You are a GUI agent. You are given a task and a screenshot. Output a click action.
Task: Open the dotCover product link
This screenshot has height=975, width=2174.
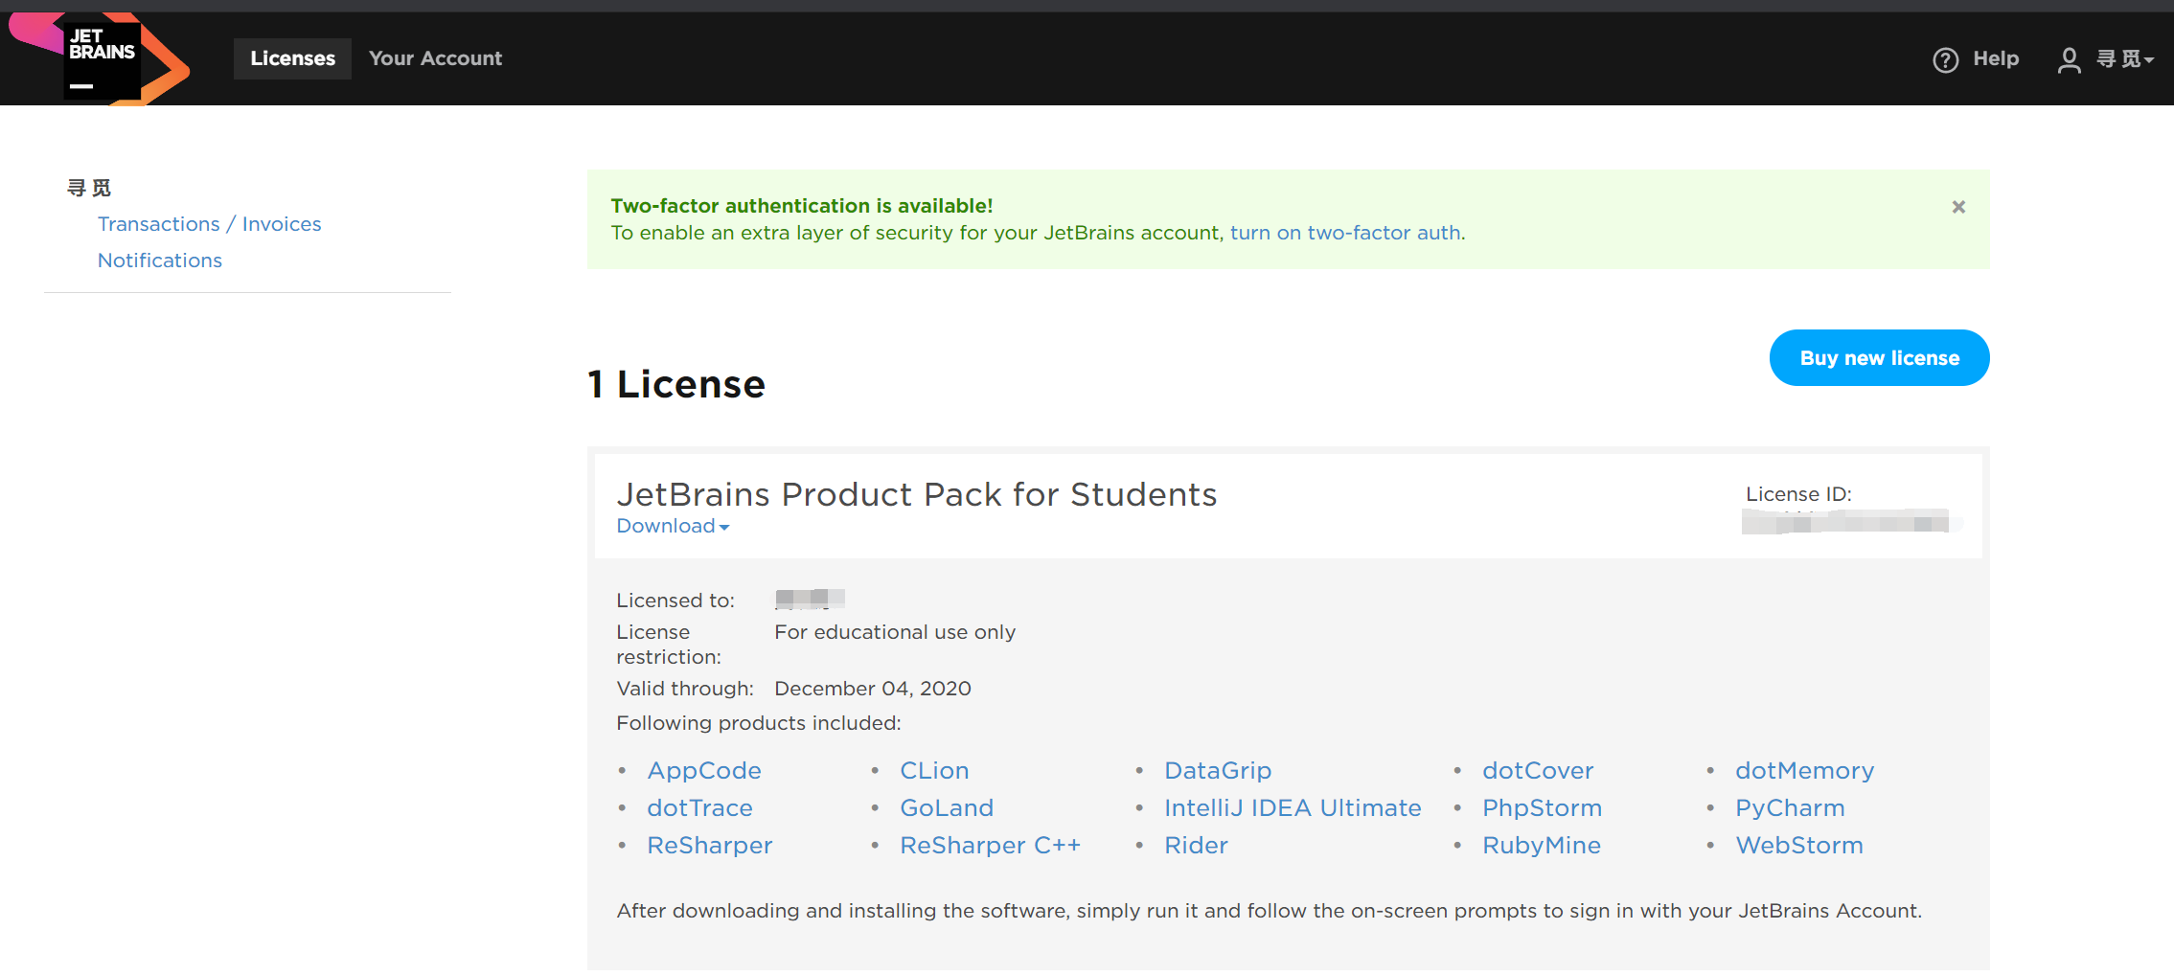[x=1538, y=771]
